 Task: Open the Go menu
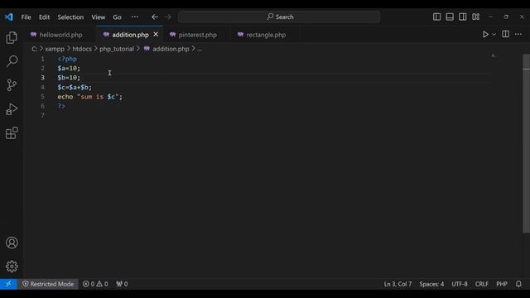click(118, 17)
